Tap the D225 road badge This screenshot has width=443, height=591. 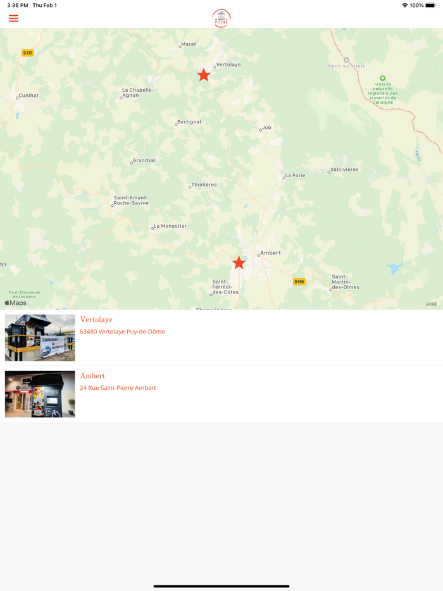pos(28,53)
